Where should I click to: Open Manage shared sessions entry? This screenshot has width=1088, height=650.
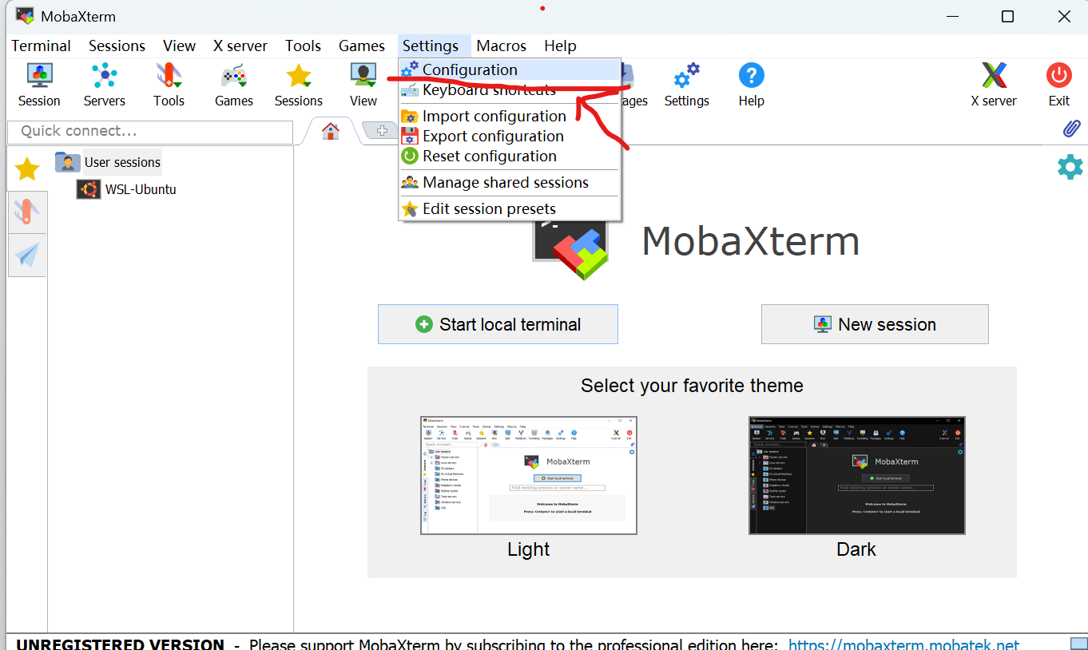510,182
